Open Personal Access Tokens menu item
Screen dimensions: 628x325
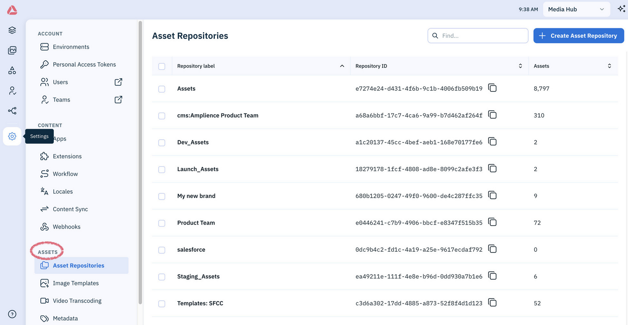[x=82, y=65]
